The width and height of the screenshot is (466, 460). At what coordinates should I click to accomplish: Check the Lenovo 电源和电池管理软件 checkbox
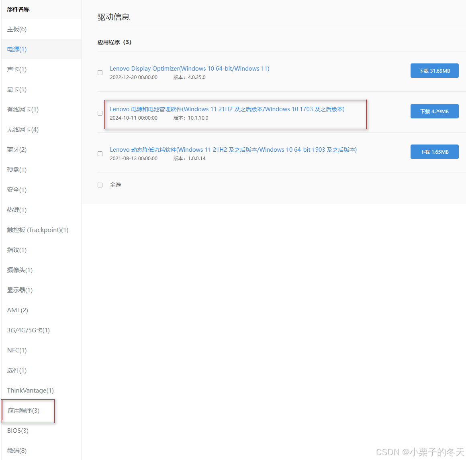(100, 113)
